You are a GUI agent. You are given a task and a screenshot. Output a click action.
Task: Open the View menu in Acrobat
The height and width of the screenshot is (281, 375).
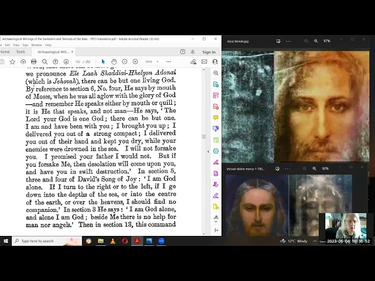[x=16, y=45]
